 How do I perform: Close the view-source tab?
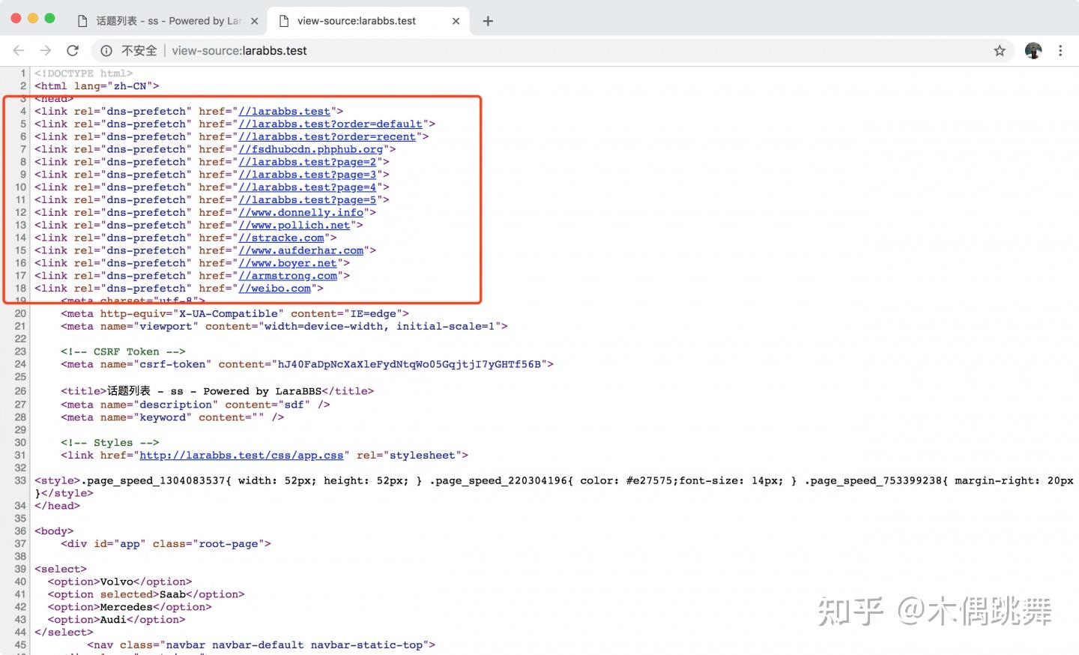click(x=456, y=21)
